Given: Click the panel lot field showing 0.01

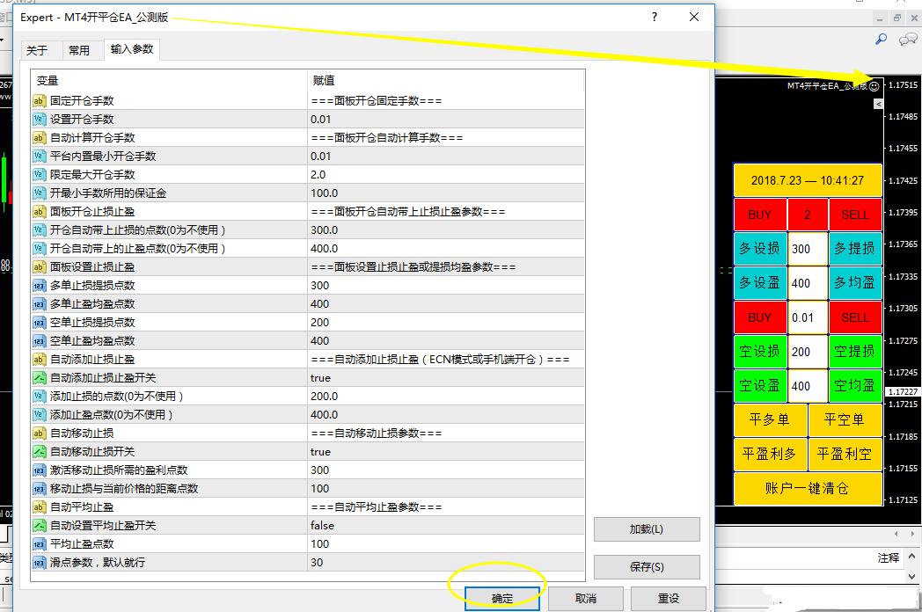Looking at the screenshot, I should click(808, 317).
